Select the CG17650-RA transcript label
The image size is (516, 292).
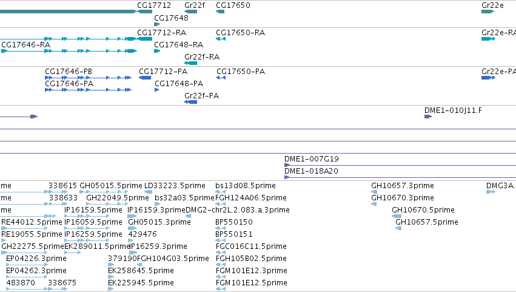point(240,33)
